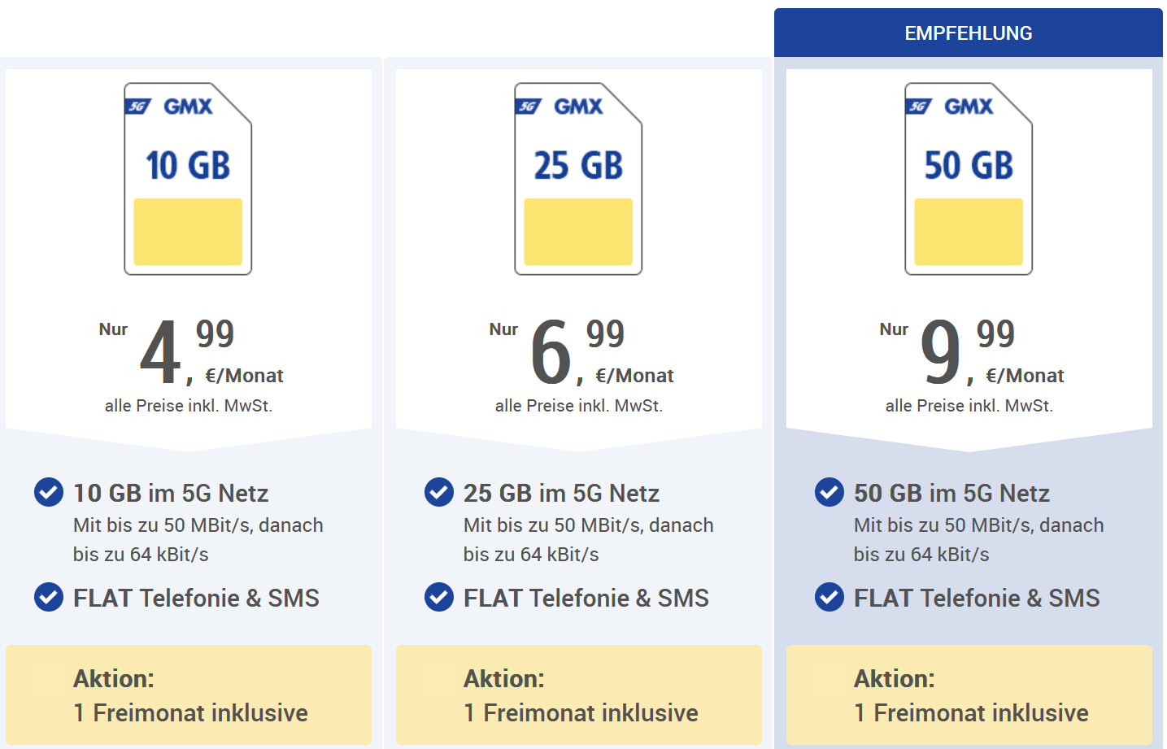Screen dimensions: 1167x749
Task: Click the 25 GB SIM card image
Action: (578, 179)
